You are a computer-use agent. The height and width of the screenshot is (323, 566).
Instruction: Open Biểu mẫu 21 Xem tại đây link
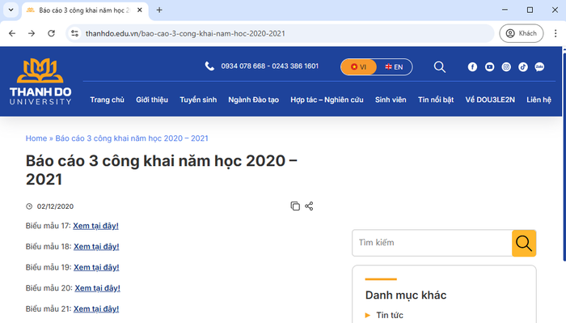(x=96, y=309)
